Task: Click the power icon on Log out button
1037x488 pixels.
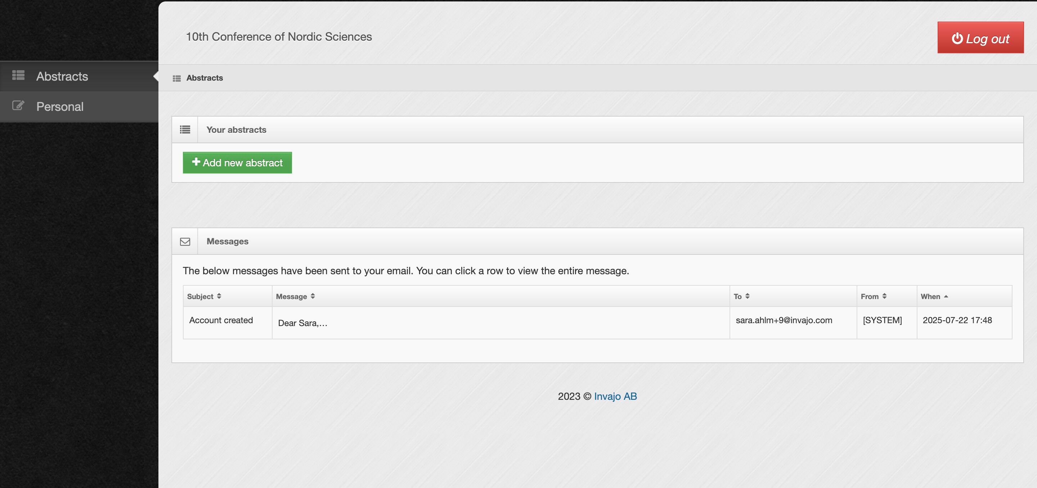Action: [x=957, y=38]
